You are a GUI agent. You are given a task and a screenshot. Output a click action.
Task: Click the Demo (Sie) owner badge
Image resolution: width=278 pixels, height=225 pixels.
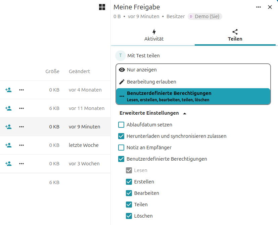click(205, 16)
